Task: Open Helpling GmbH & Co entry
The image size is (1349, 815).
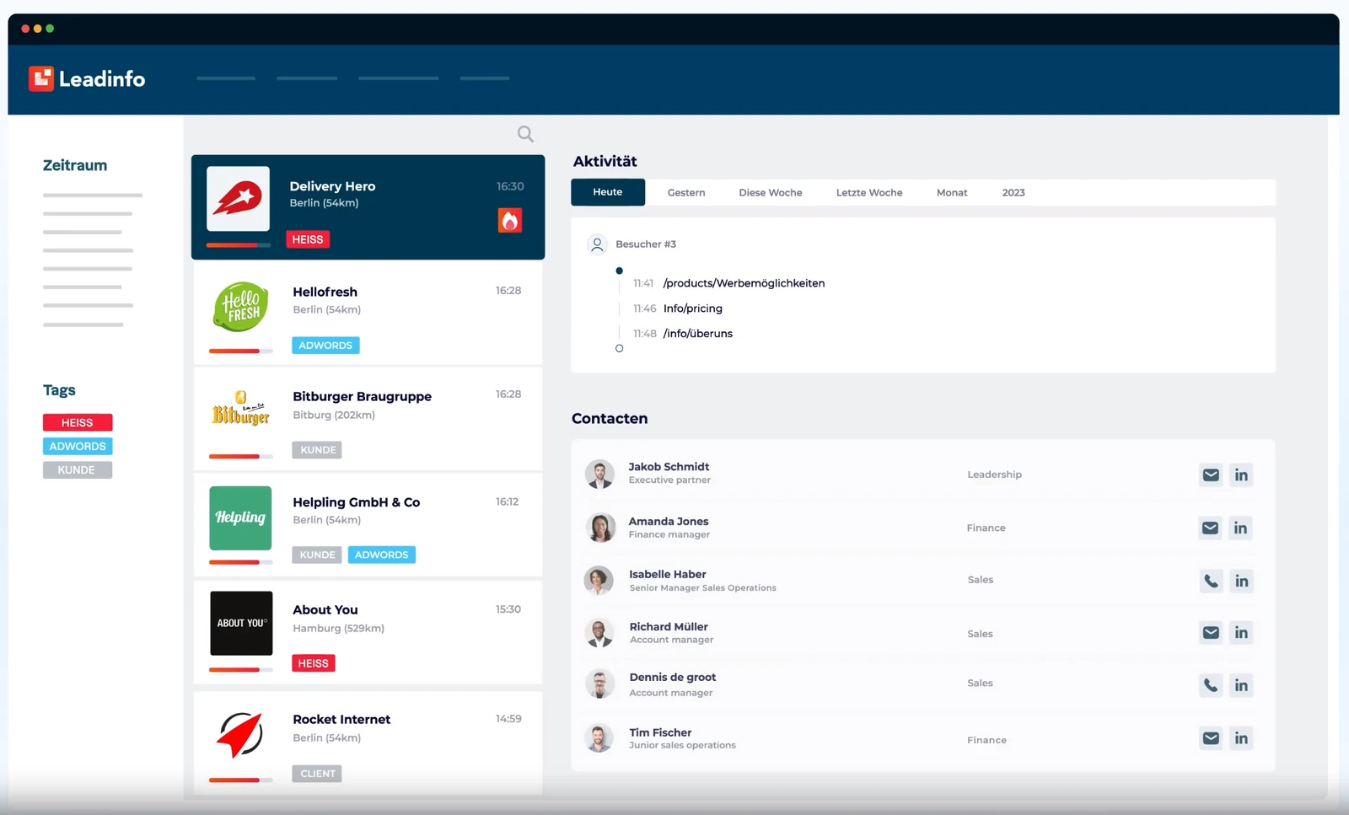Action: pyautogui.click(x=368, y=525)
